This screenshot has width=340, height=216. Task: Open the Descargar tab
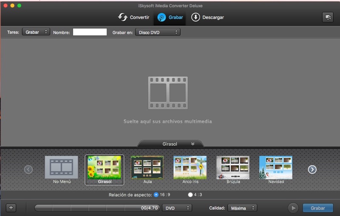[207, 17]
